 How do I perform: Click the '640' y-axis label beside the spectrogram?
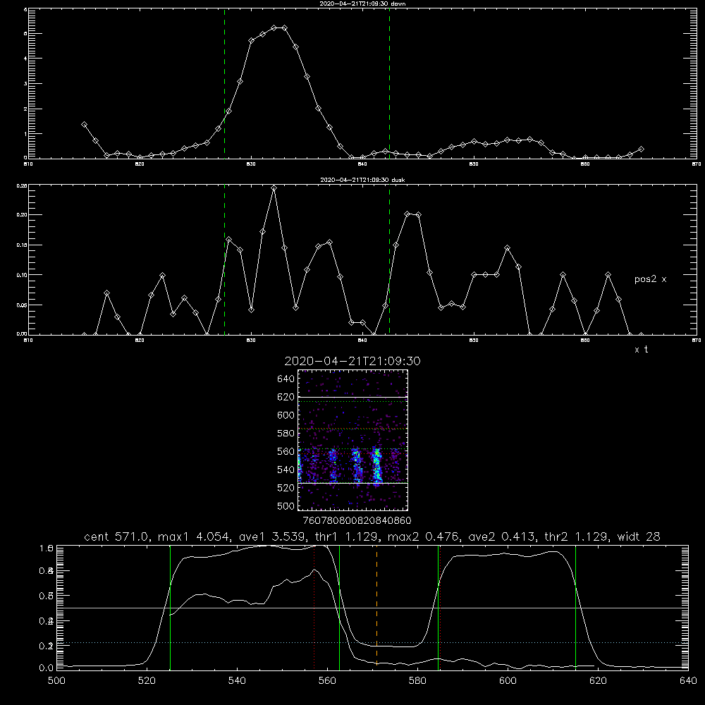click(x=286, y=379)
